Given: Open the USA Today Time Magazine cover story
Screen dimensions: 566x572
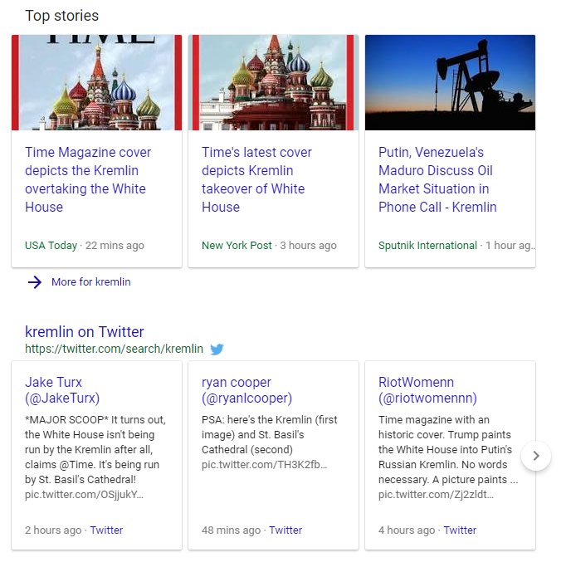Looking at the screenshot, I should [x=88, y=179].
